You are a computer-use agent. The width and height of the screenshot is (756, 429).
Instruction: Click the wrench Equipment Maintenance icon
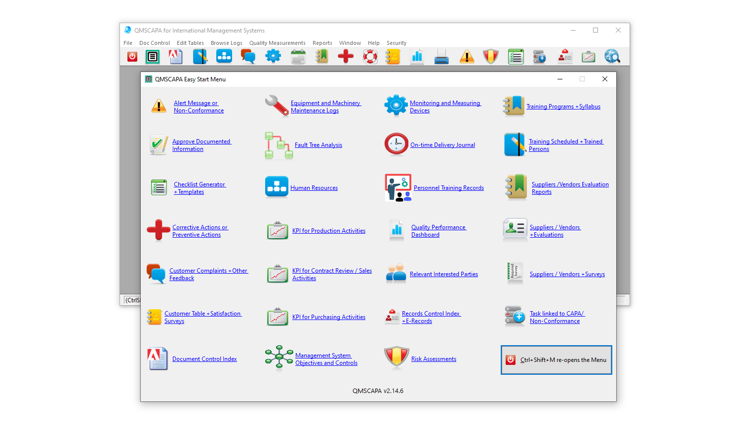(x=277, y=106)
